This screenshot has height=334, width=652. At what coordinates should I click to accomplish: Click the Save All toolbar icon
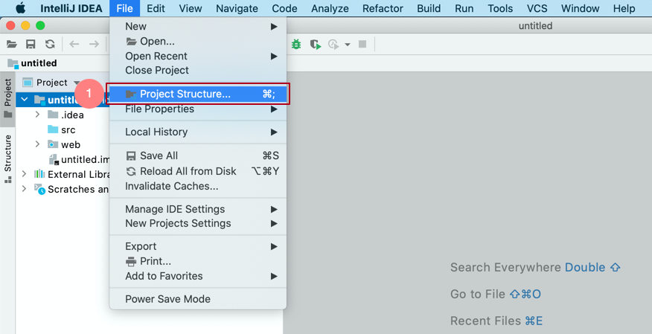click(x=31, y=44)
